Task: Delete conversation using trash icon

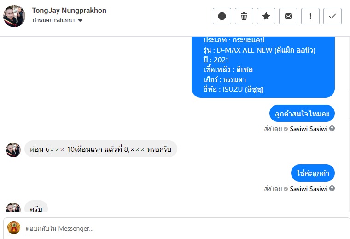Action: click(x=244, y=16)
